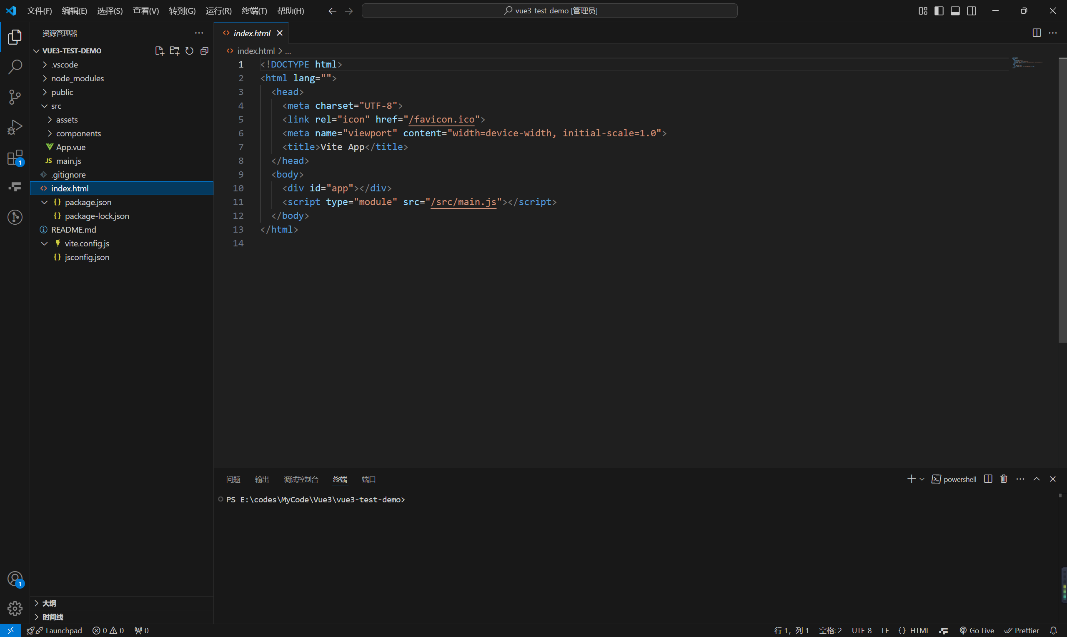This screenshot has width=1067, height=637.
Task: Toggle the bottom panel visibility
Action: coord(954,11)
